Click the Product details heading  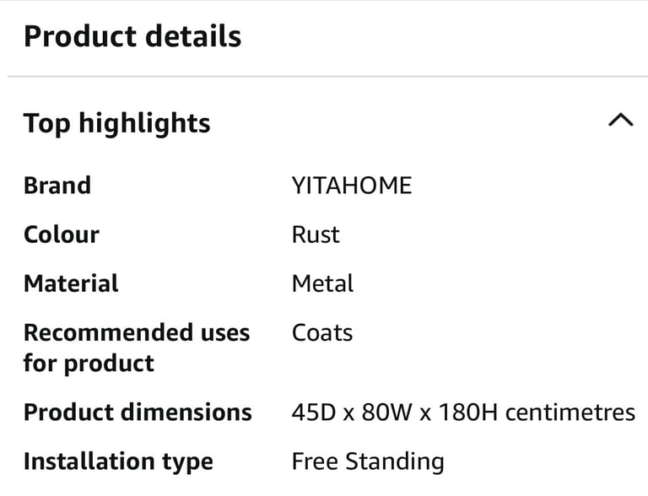[x=132, y=36]
